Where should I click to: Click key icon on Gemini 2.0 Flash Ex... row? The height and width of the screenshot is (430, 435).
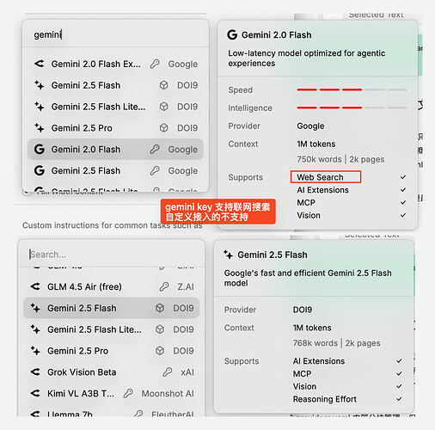155,64
